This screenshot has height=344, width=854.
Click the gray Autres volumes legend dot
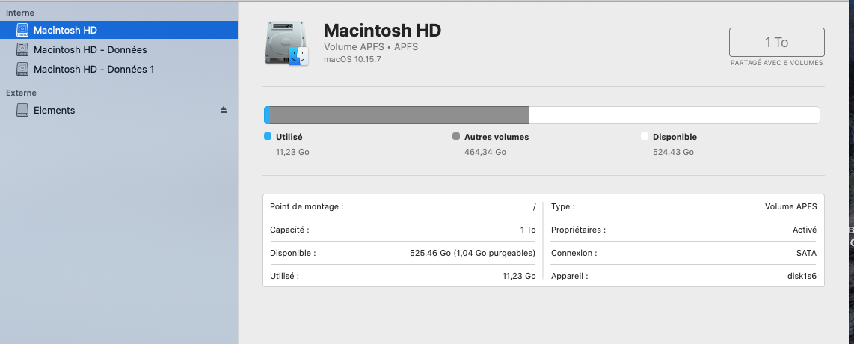456,137
